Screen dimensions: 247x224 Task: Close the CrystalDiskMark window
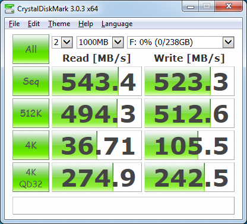click(x=229, y=7)
